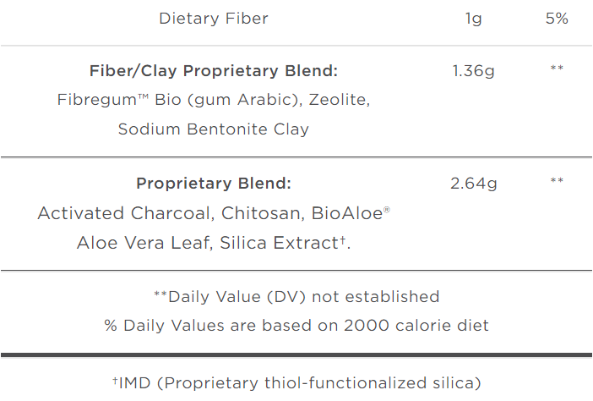Click the IMD thiol-functionalized silica footnote
Viewport: 593px width, 401px height.
[x=296, y=382]
